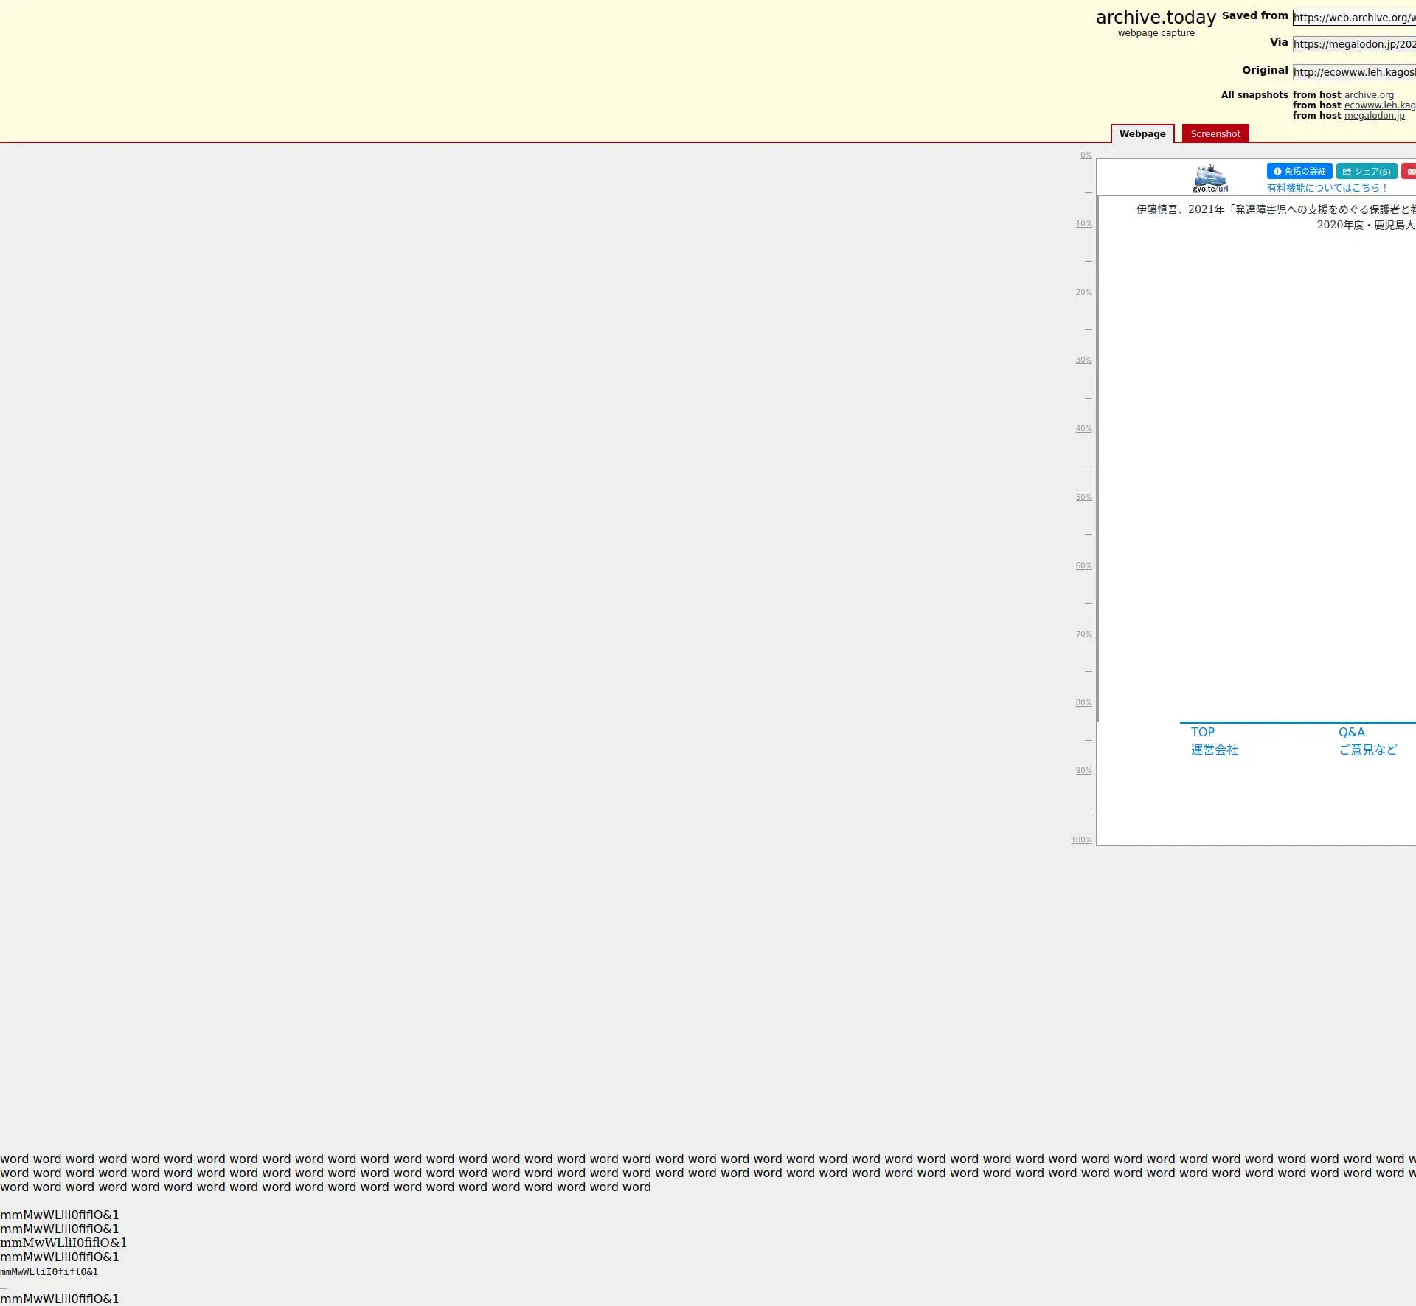Screen dimensions: 1416x1306
Task: Open the 運営会社 footer link
Action: (x=1214, y=750)
